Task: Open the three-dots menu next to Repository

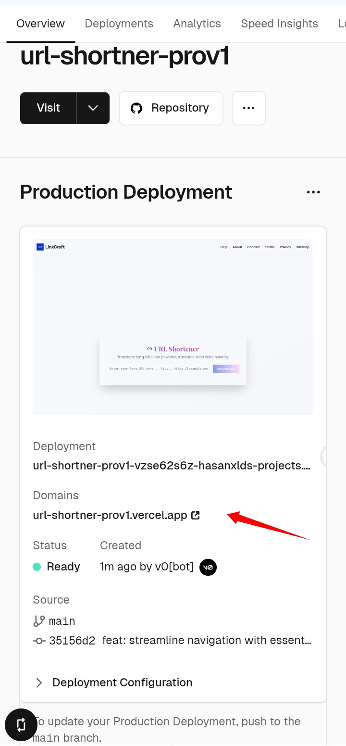Action: (249, 108)
